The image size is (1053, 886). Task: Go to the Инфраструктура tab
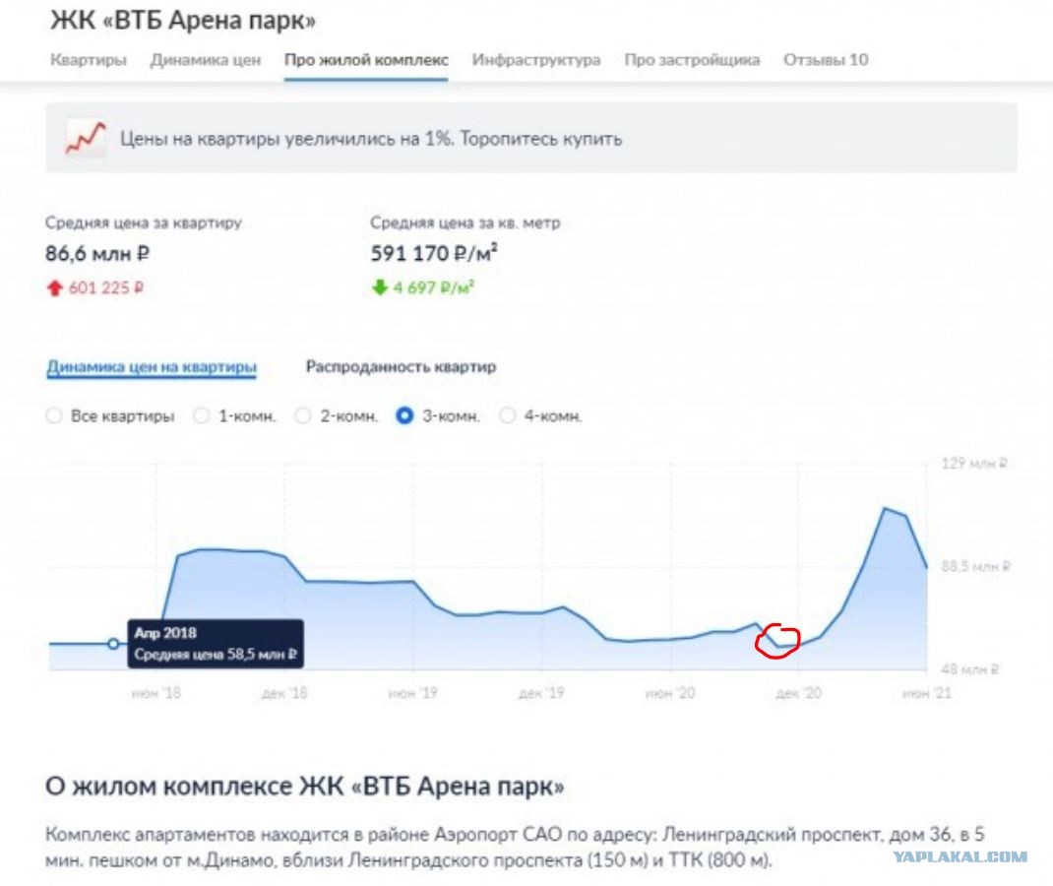[x=536, y=60]
